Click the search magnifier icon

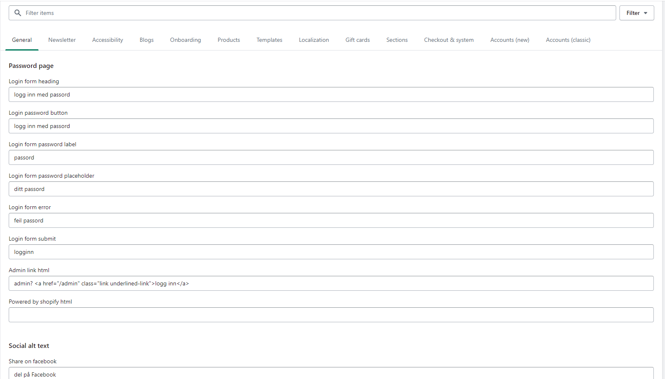pos(18,13)
